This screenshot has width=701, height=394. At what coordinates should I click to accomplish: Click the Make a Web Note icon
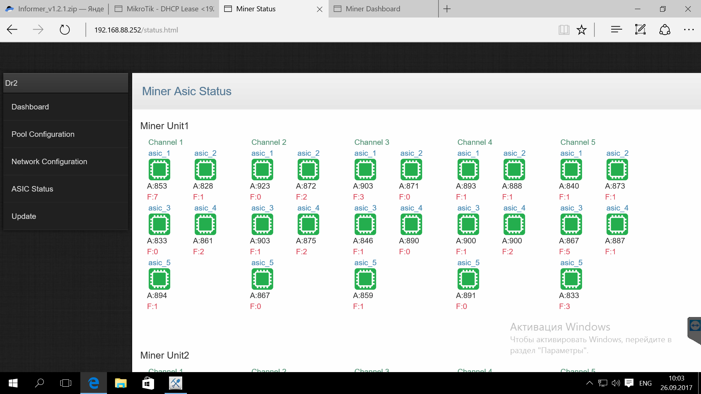click(640, 30)
